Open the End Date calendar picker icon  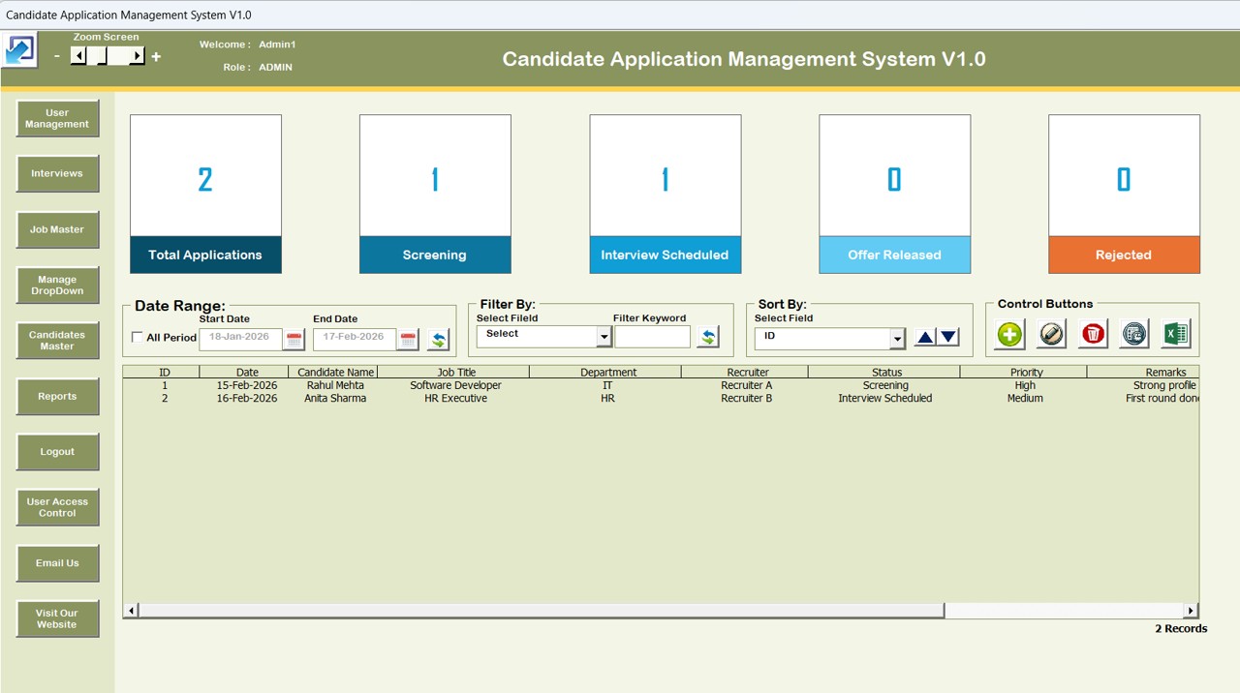click(x=409, y=339)
